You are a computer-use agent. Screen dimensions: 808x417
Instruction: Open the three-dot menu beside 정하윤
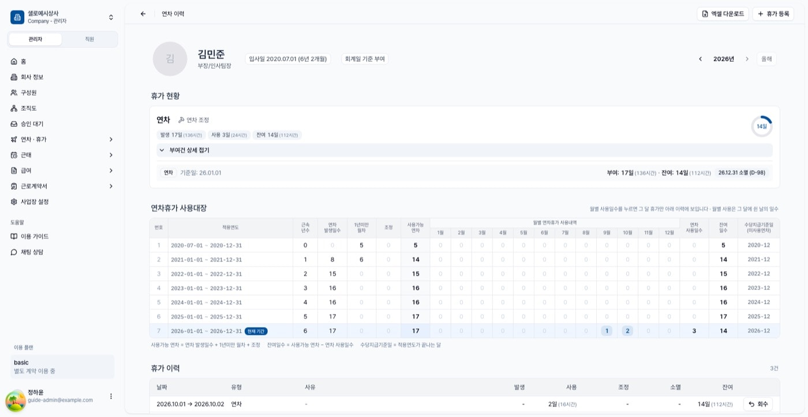point(111,396)
